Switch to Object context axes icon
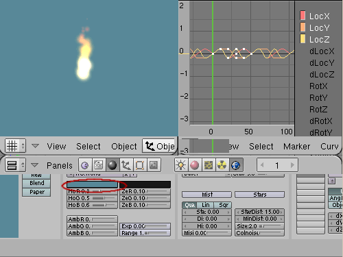Image resolution: width=343 pixels, height=257 pixels. coord(126,165)
